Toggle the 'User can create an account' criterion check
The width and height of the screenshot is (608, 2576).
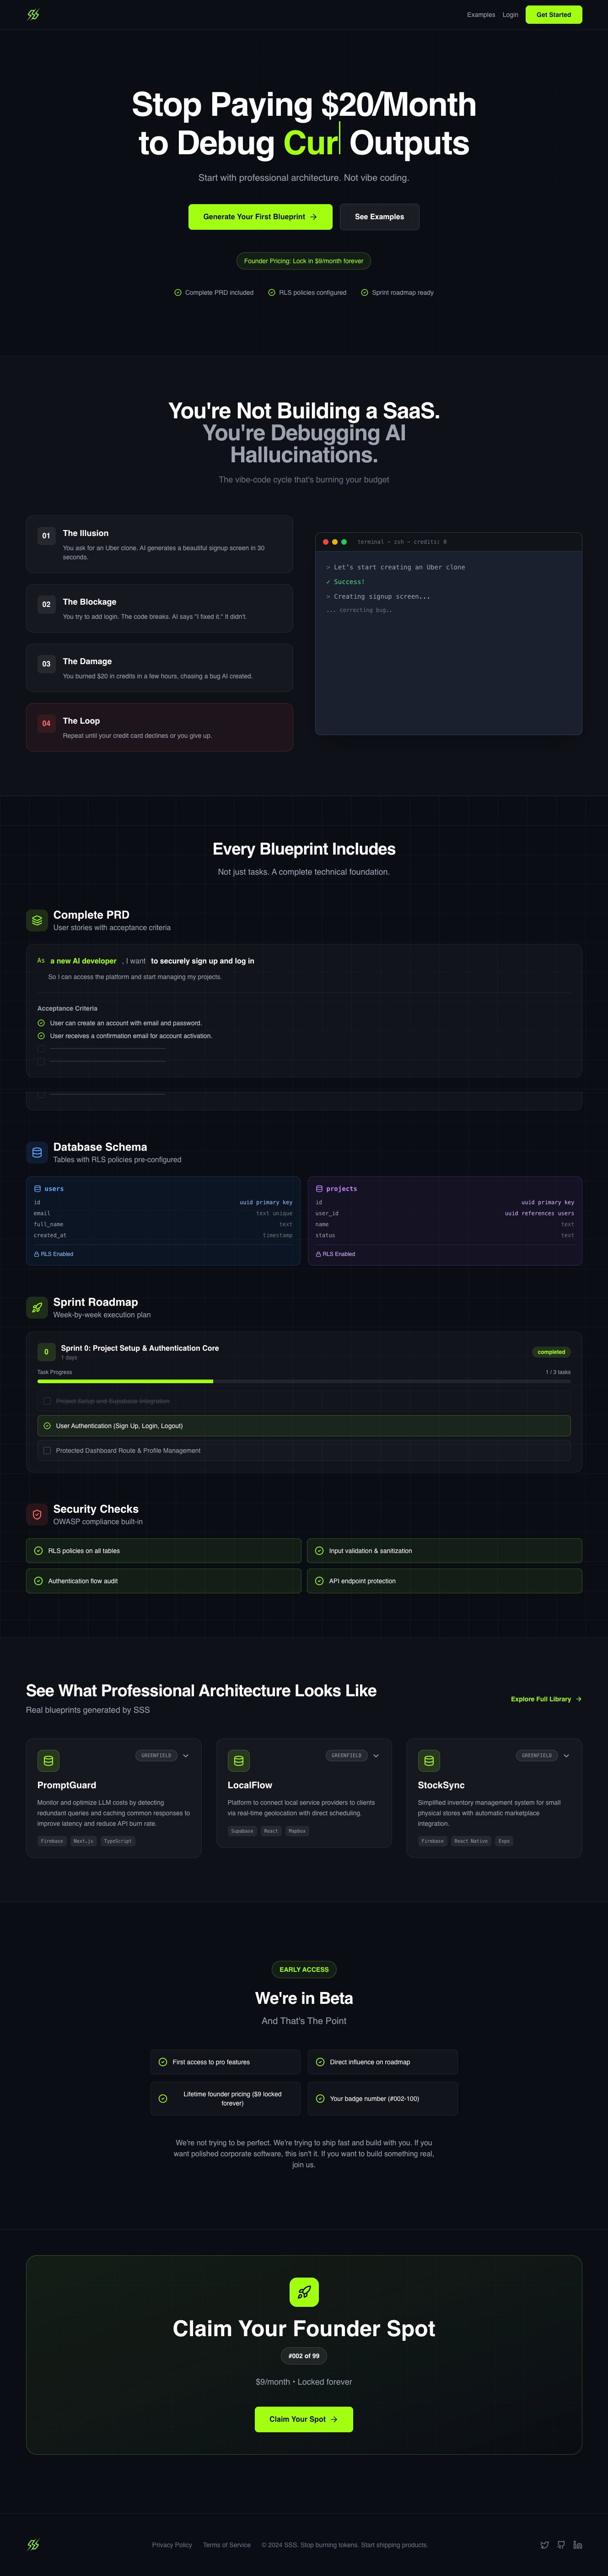[41, 1023]
